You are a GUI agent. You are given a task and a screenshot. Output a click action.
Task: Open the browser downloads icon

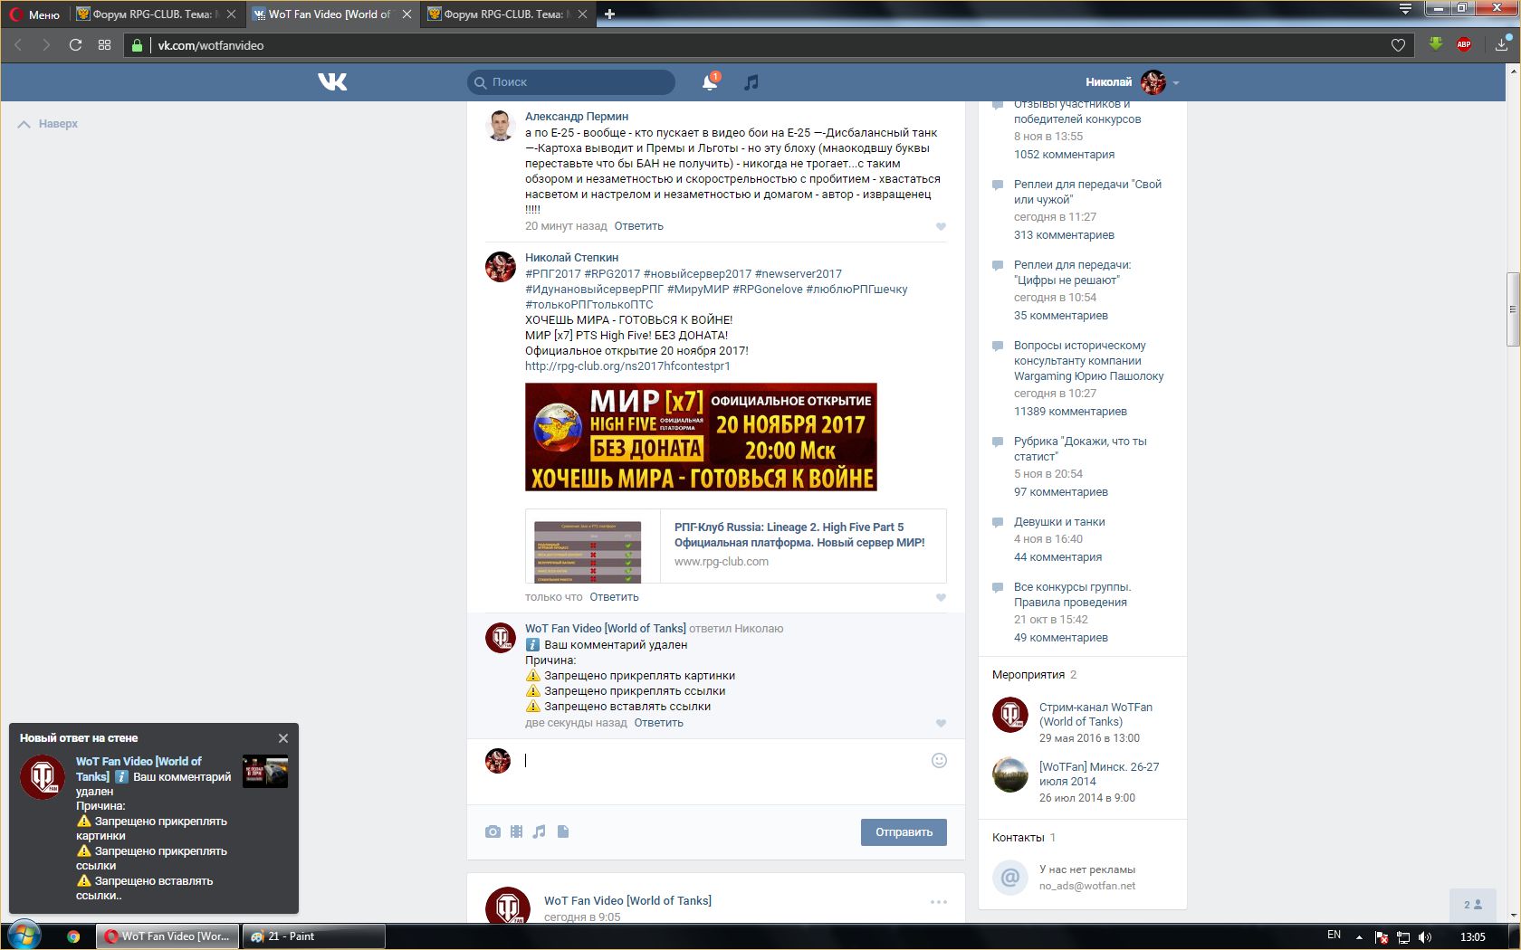[x=1502, y=44]
